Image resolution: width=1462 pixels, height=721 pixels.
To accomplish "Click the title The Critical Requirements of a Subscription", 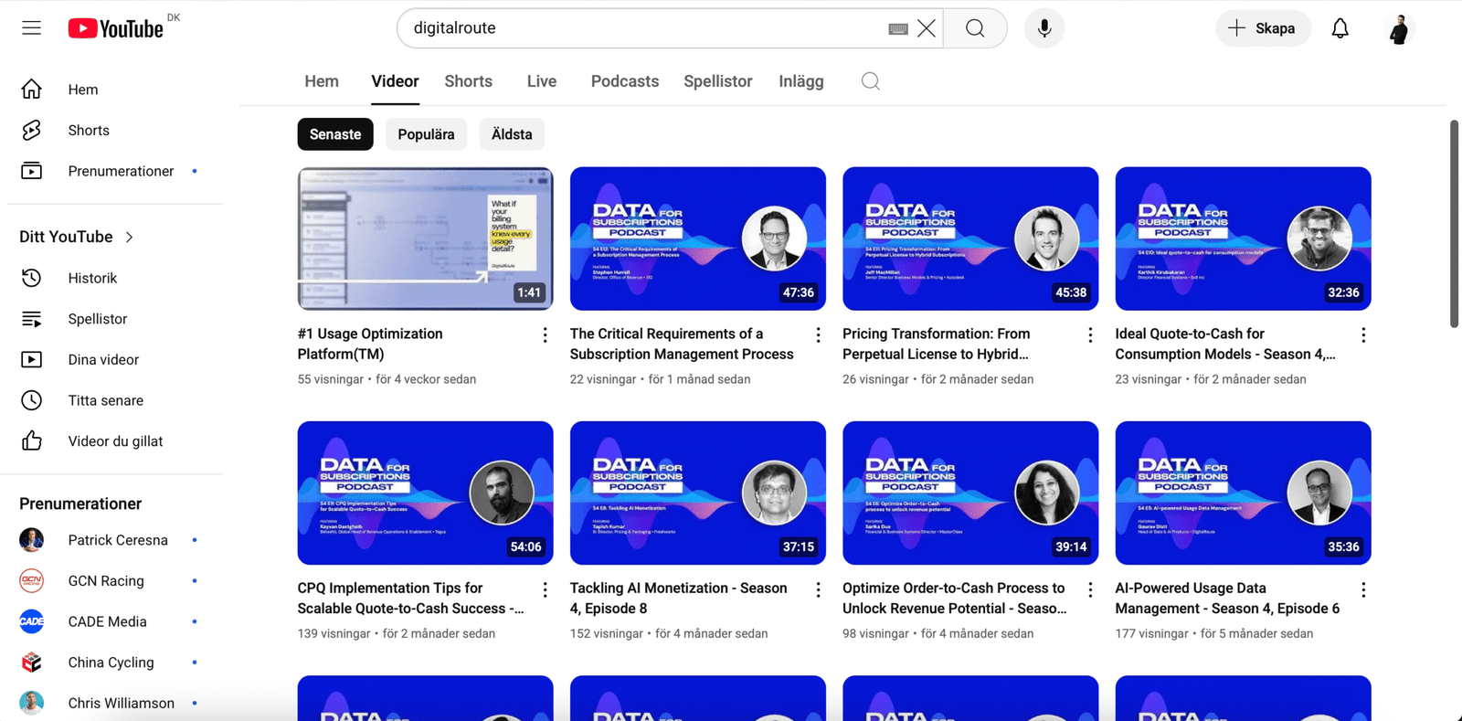I will (x=682, y=344).
